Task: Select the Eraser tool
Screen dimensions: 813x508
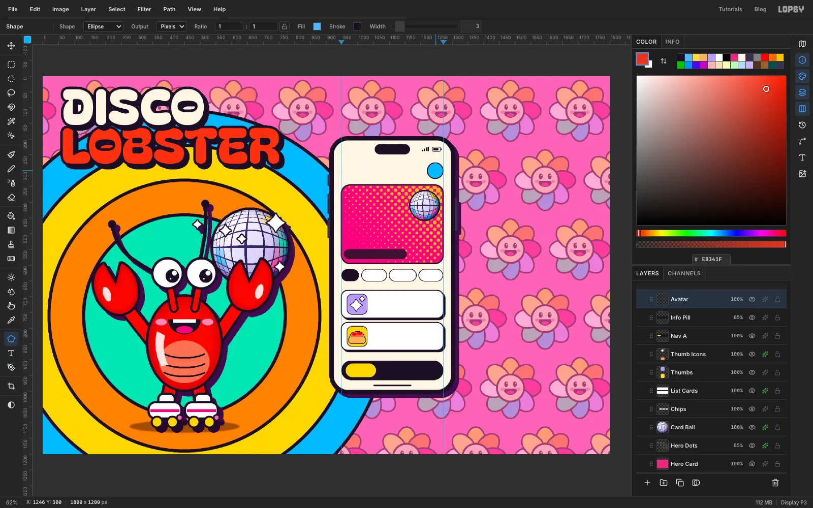Action: coord(11,197)
